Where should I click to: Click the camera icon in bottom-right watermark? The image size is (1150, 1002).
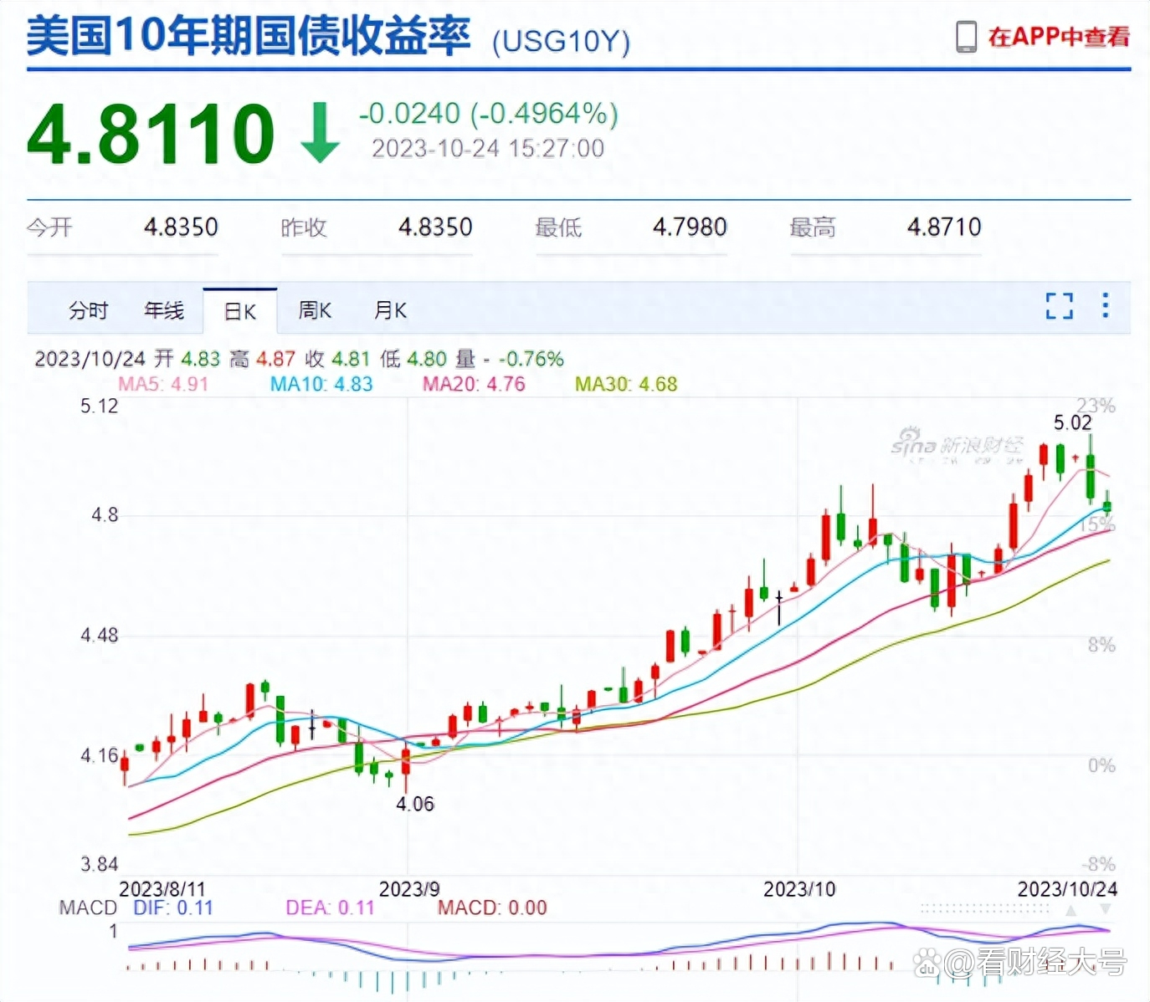click(927, 964)
